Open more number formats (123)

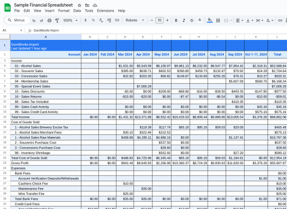click(x=117, y=20)
